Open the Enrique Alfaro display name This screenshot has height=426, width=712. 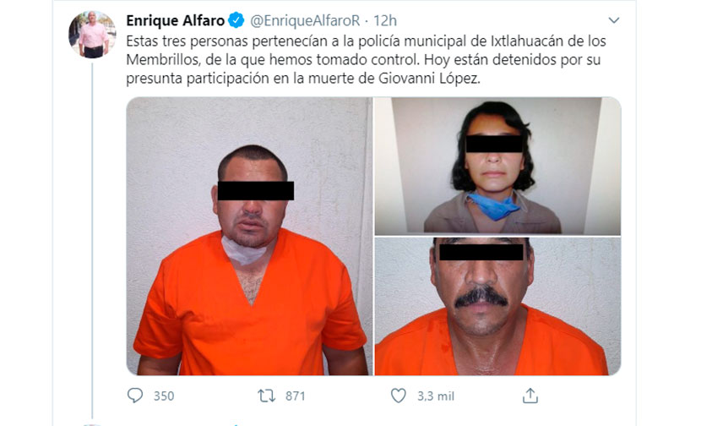coord(176,20)
